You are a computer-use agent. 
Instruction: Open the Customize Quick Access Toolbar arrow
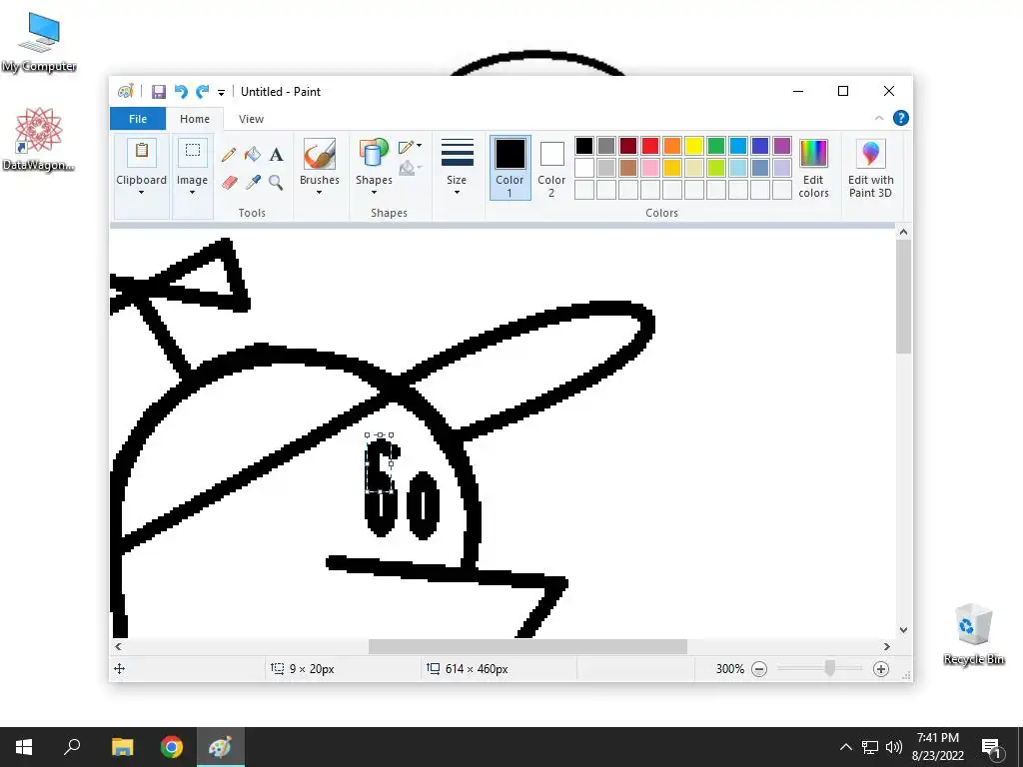[x=221, y=93]
